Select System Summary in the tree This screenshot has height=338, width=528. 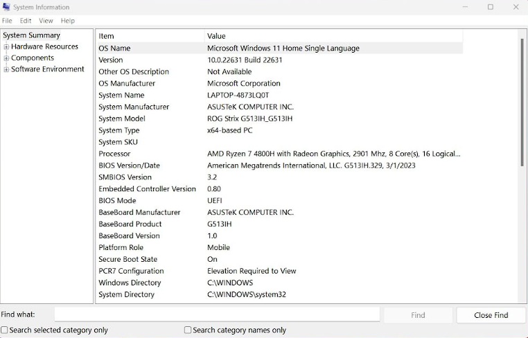click(31, 35)
